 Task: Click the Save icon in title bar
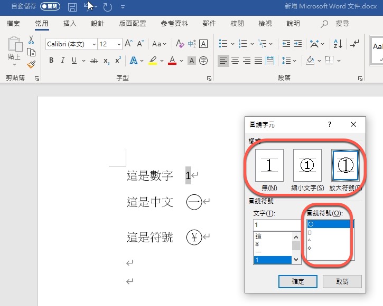point(73,7)
